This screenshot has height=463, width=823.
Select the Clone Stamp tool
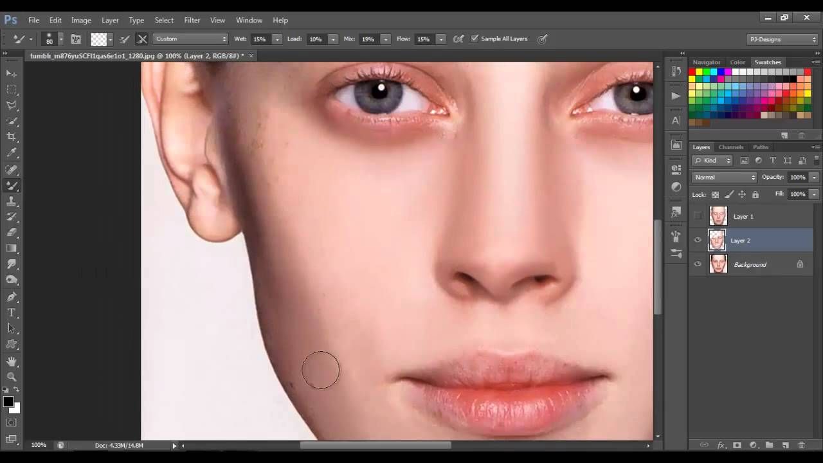(12, 201)
